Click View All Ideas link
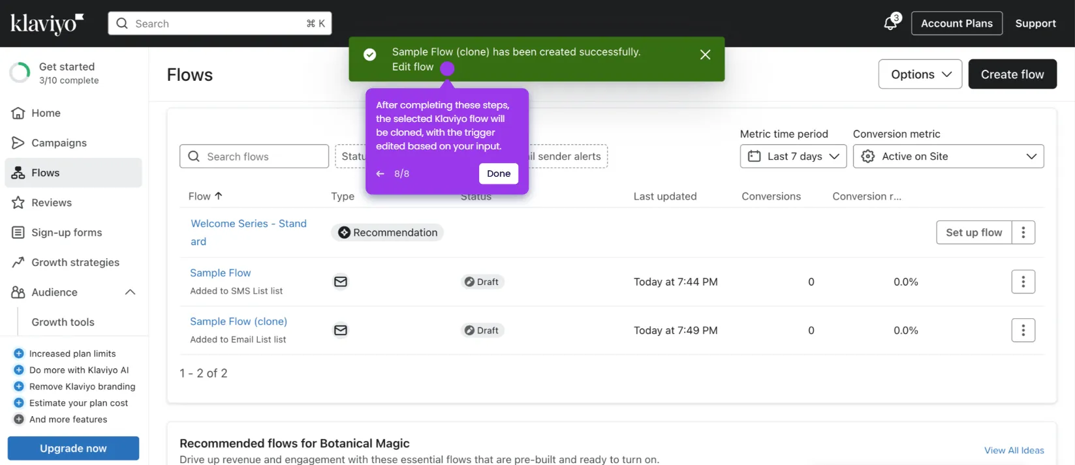The image size is (1075, 465). [1014, 450]
